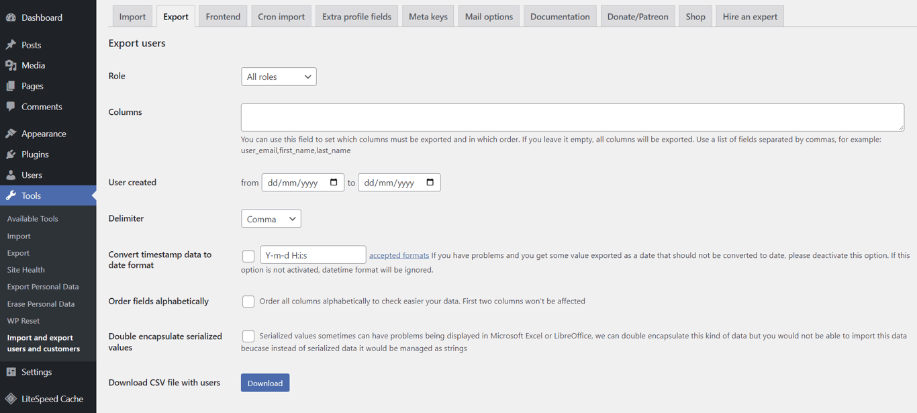Open Media library via its icon

[11, 65]
